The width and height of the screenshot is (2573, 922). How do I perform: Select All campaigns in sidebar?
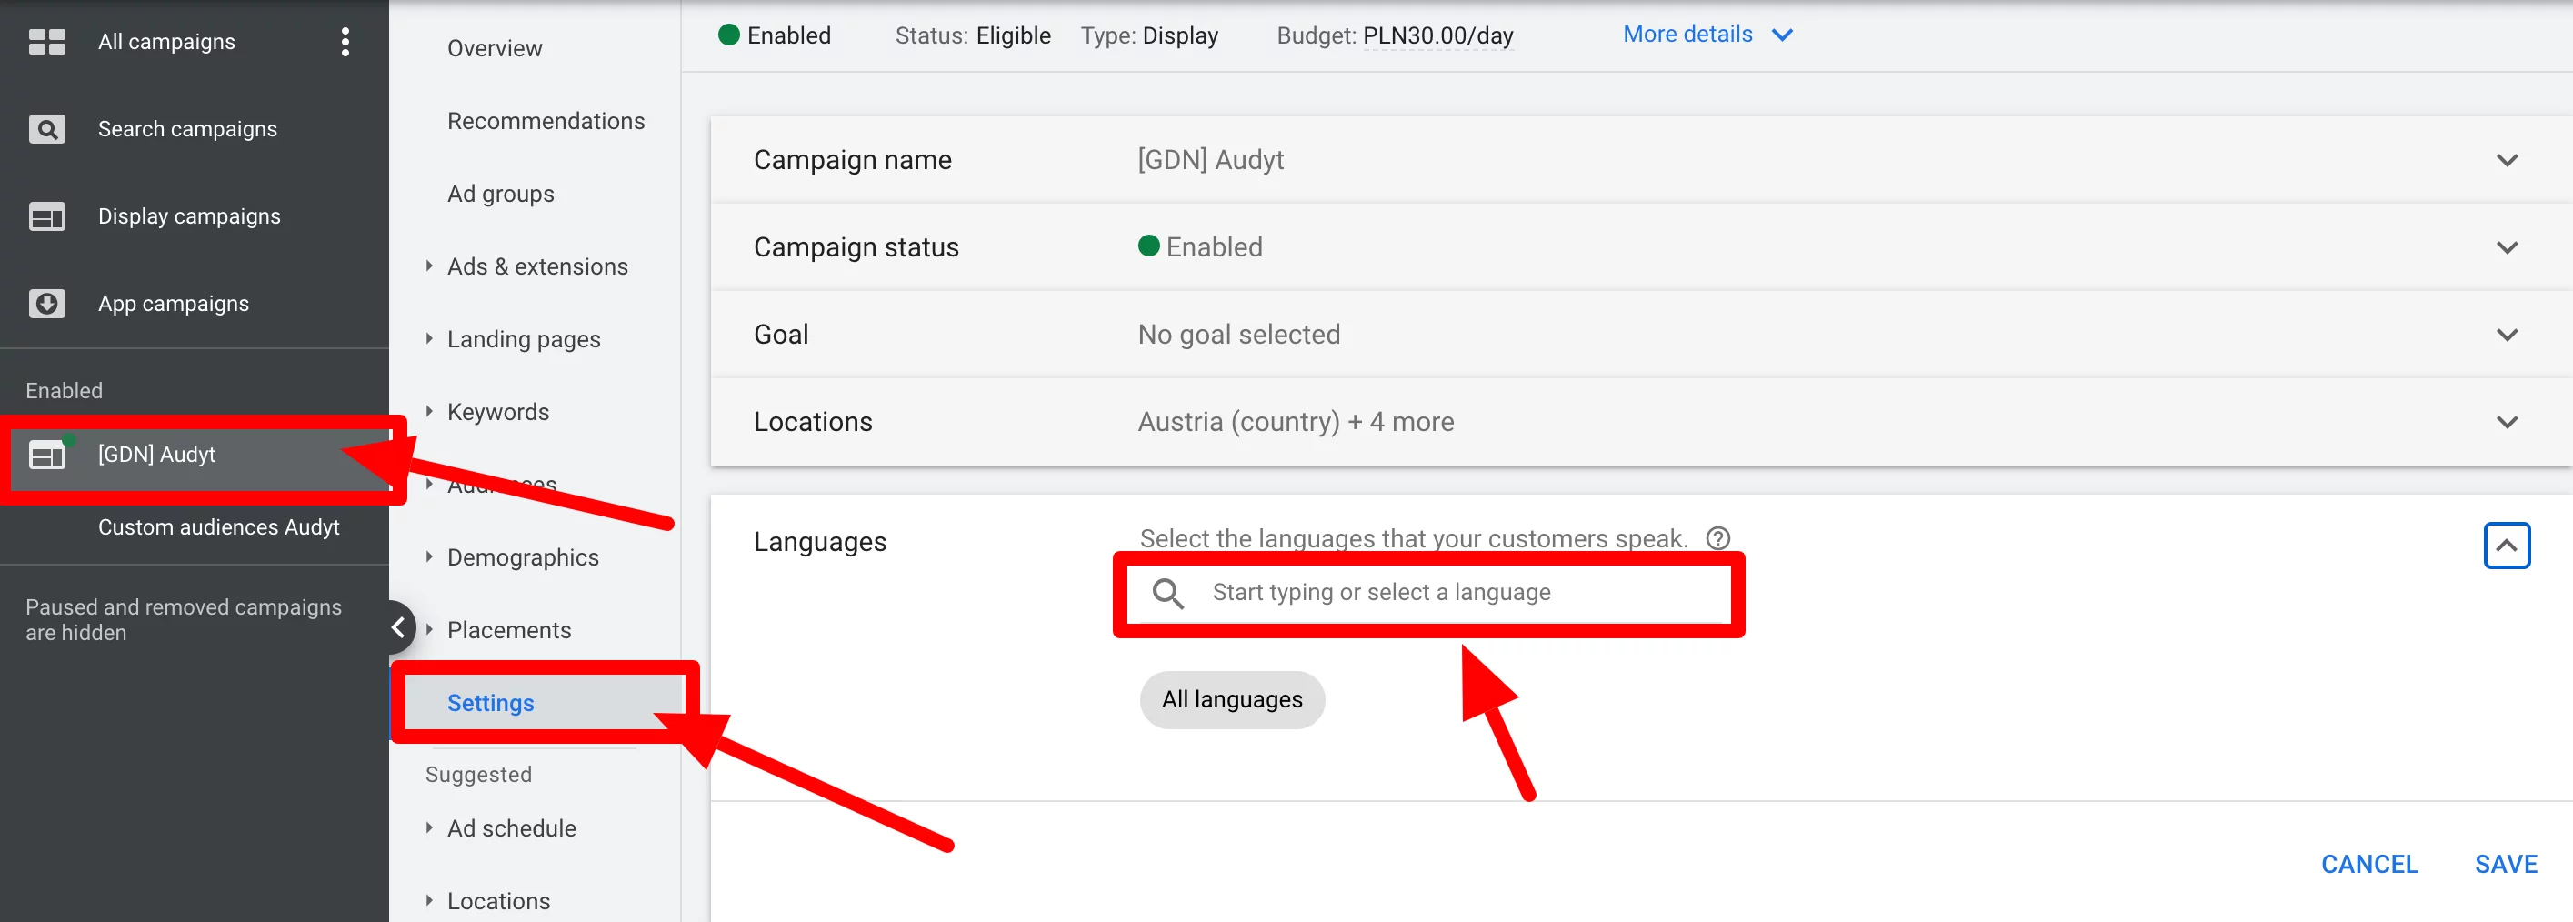165,42
